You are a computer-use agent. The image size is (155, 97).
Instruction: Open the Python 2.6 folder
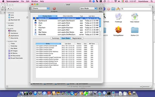[135, 30]
